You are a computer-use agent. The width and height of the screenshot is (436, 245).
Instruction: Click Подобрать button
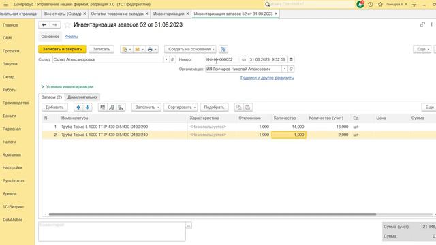214,108
